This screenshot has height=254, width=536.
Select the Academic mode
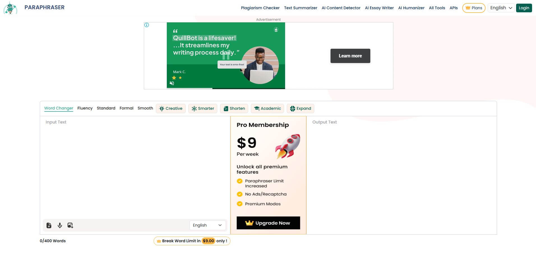point(267,108)
